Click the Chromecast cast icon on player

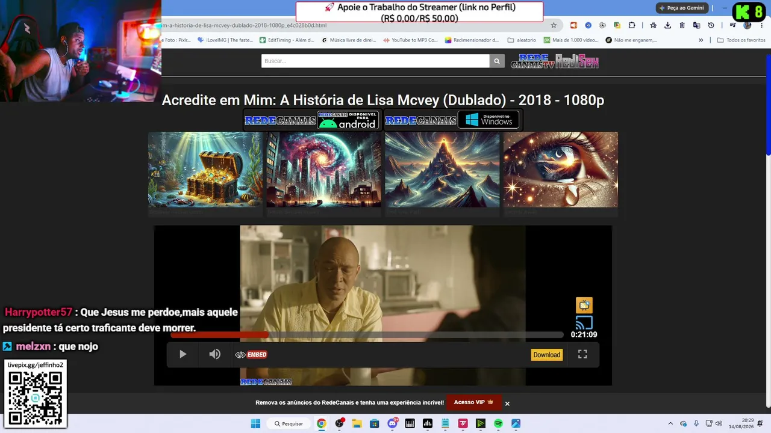tap(584, 322)
